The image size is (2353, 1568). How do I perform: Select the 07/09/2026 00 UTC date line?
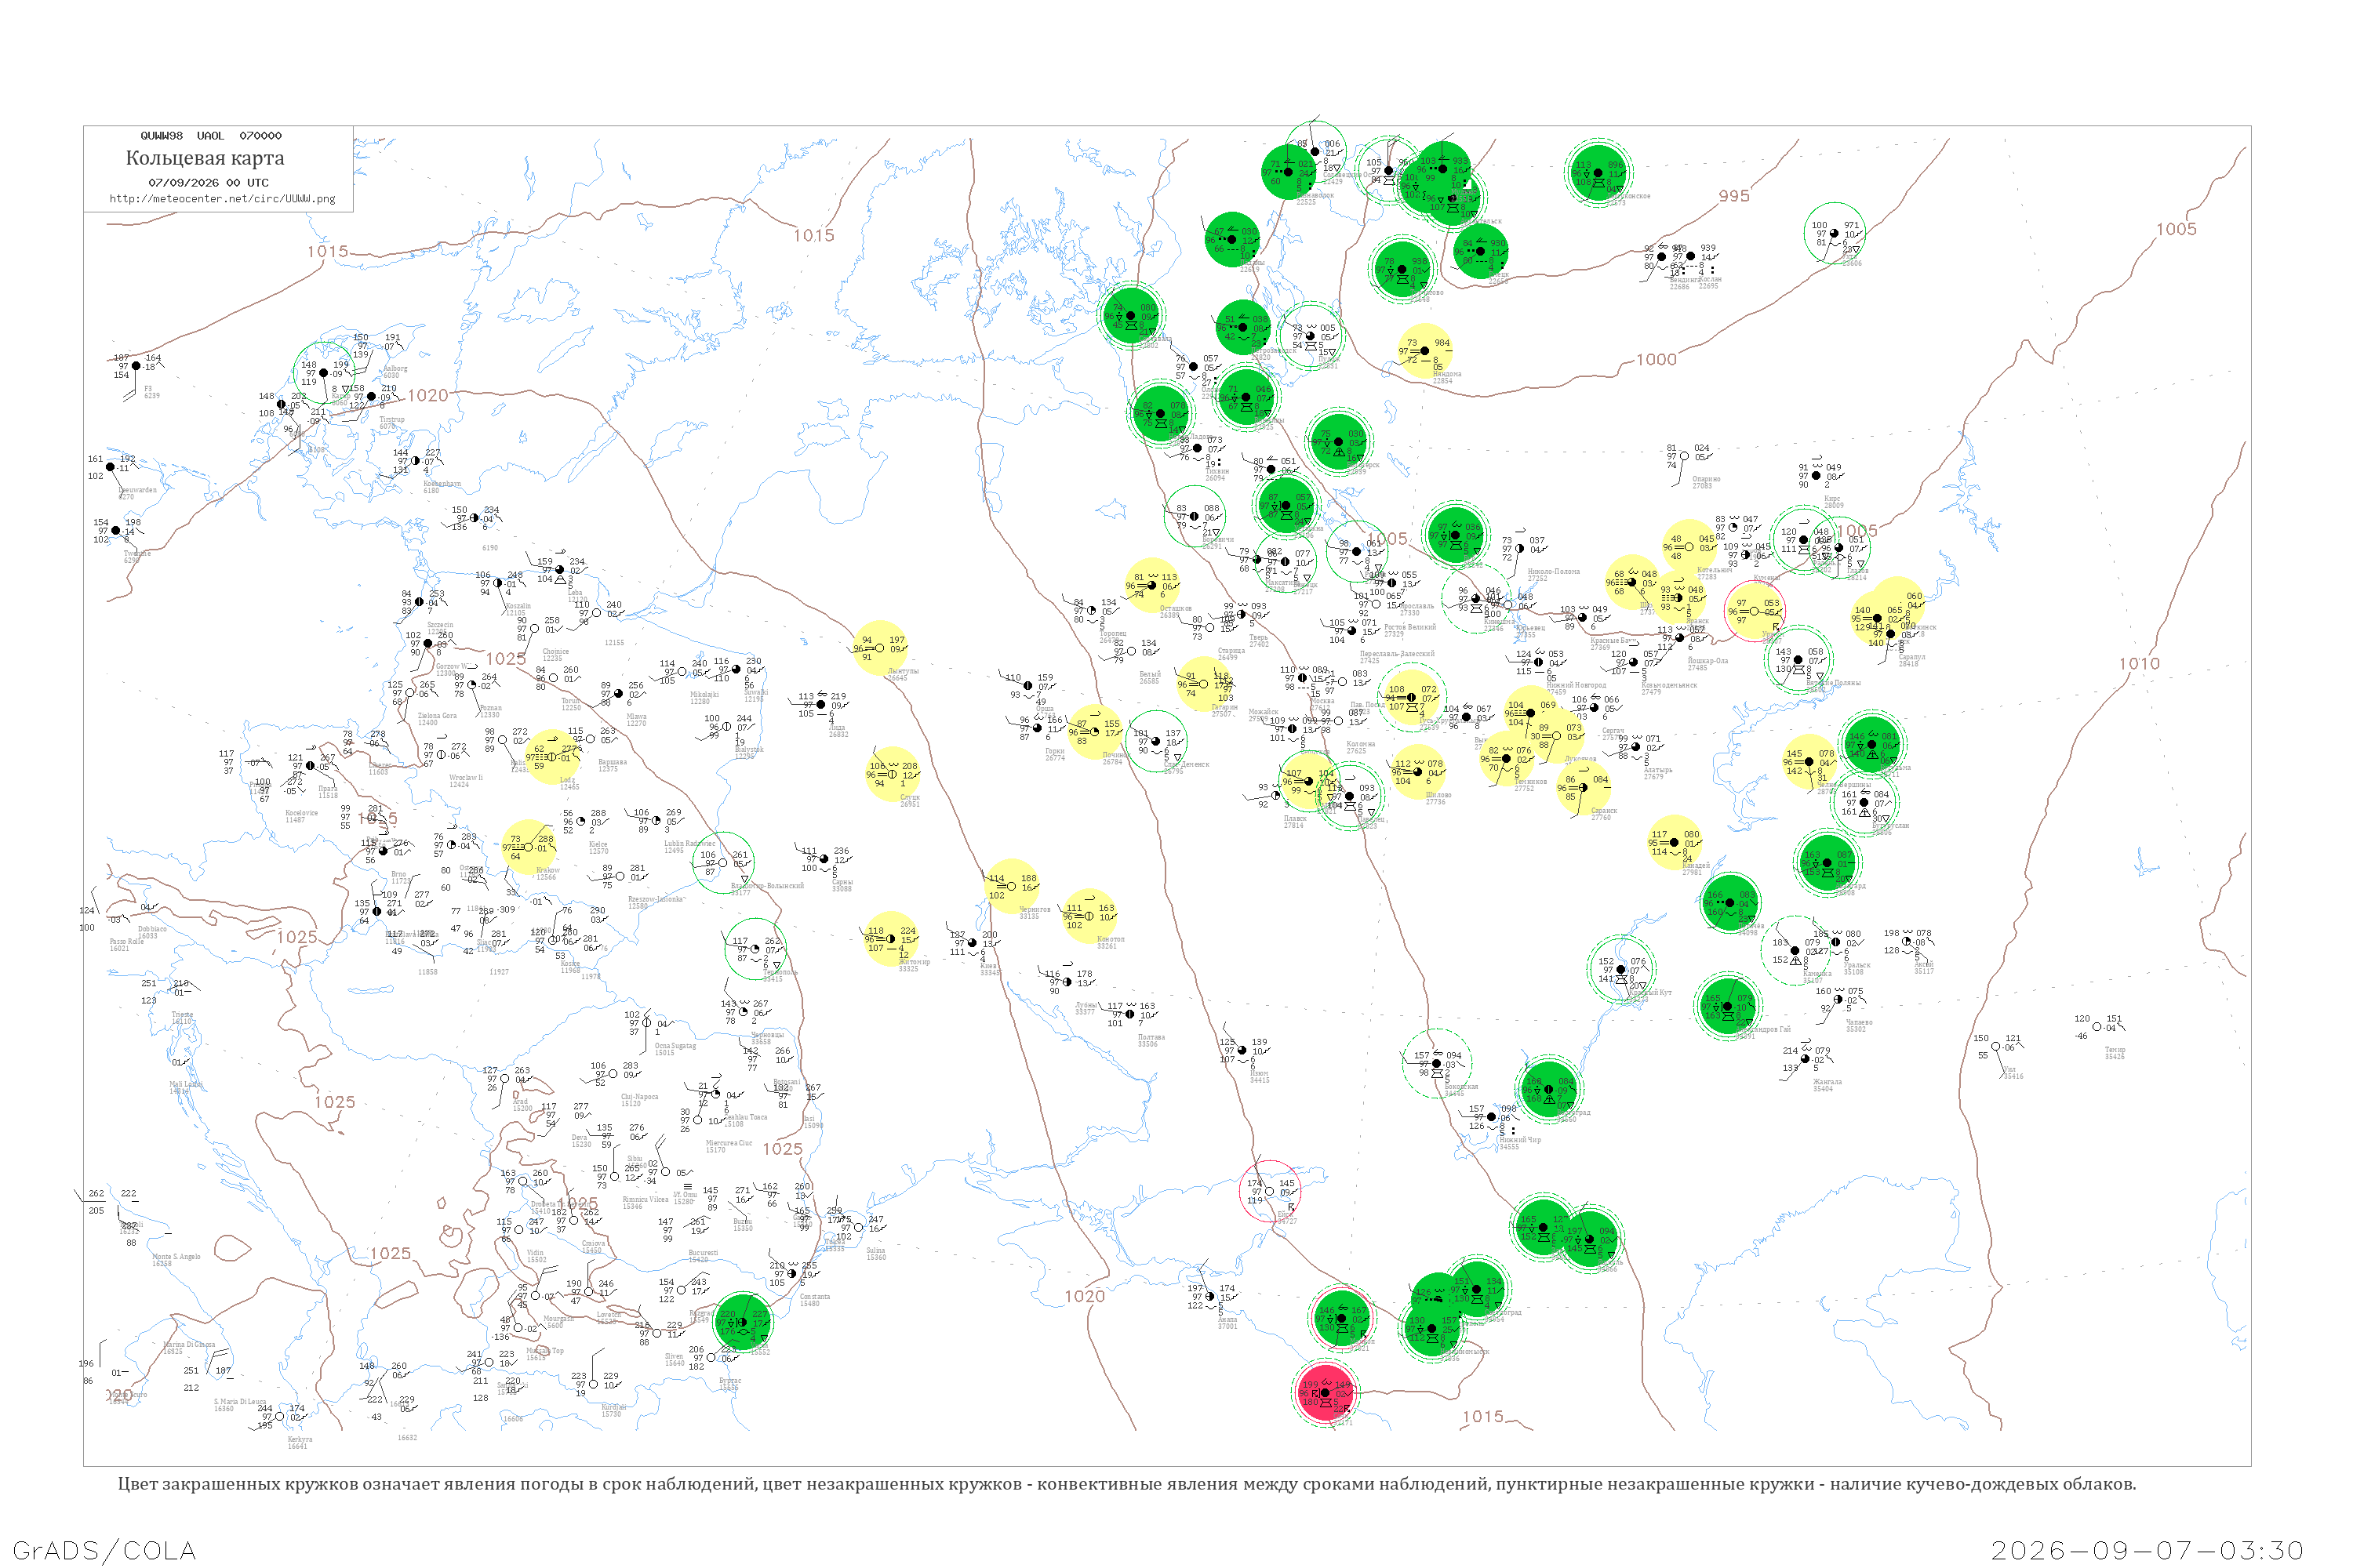208,183
